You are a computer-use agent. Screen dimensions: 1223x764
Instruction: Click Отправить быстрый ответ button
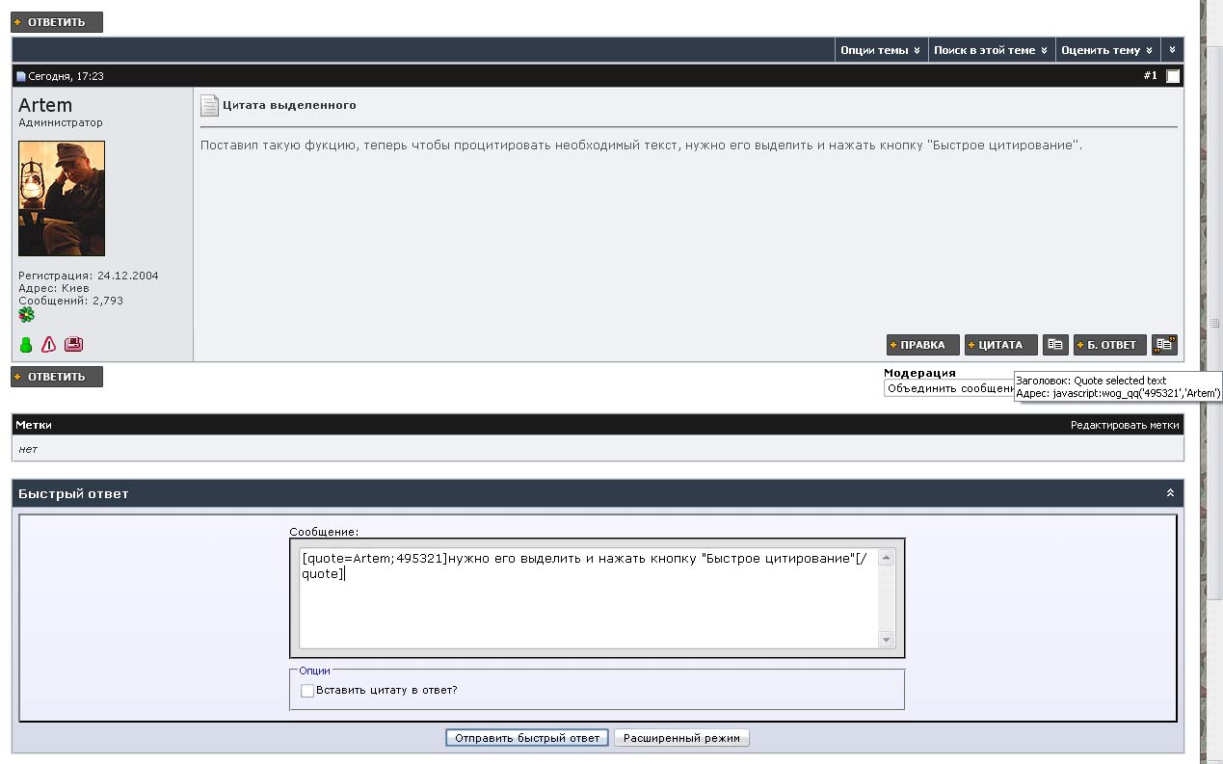[x=527, y=738]
